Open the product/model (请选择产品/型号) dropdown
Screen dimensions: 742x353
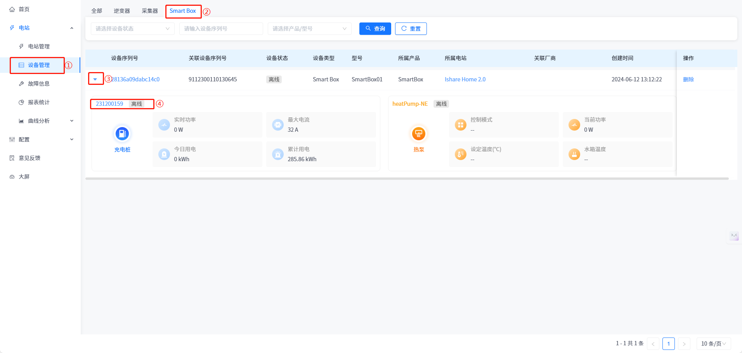coord(309,29)
